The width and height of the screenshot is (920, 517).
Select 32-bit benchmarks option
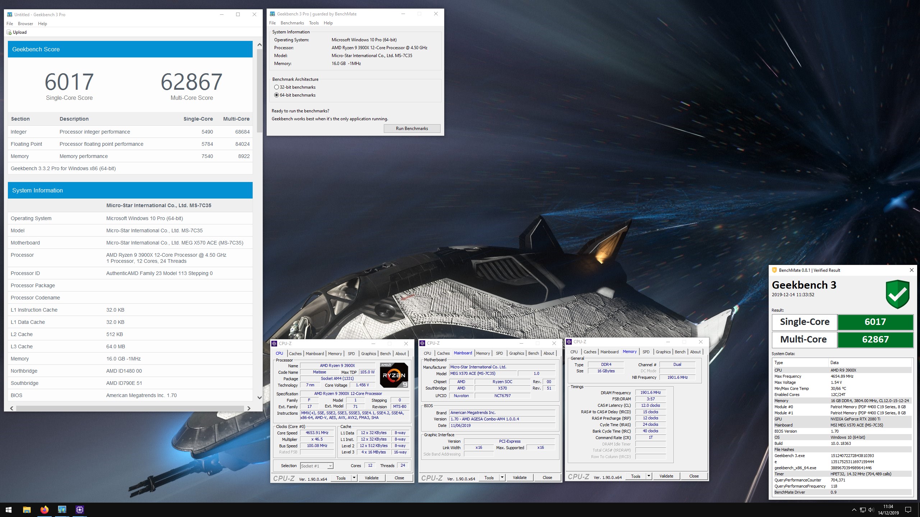point(295,87)
